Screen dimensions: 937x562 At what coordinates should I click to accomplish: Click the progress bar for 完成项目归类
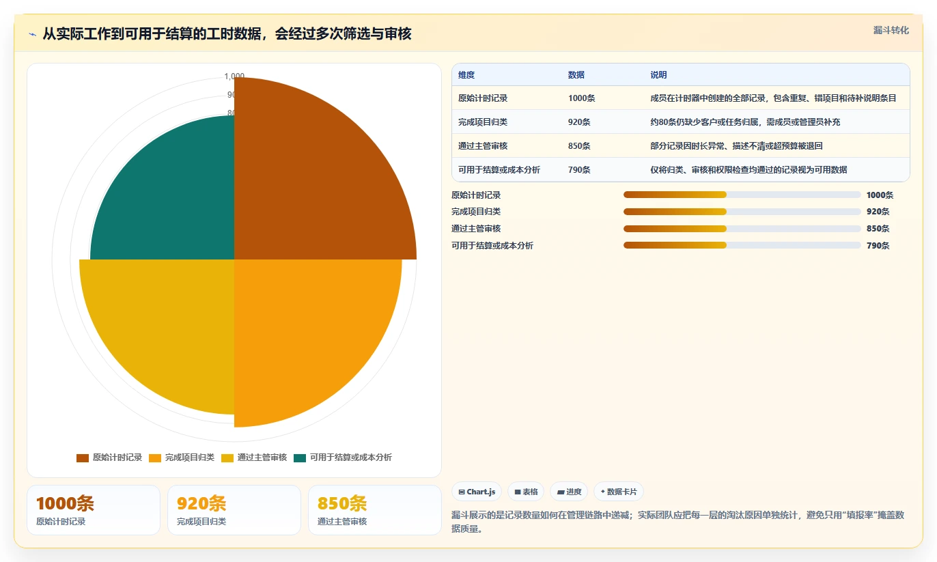point(742,212)
